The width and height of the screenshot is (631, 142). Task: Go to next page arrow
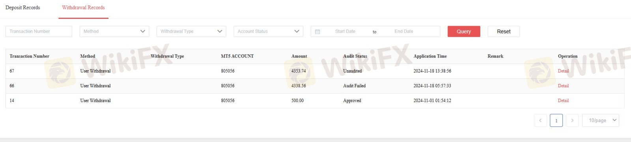(572, 120)
